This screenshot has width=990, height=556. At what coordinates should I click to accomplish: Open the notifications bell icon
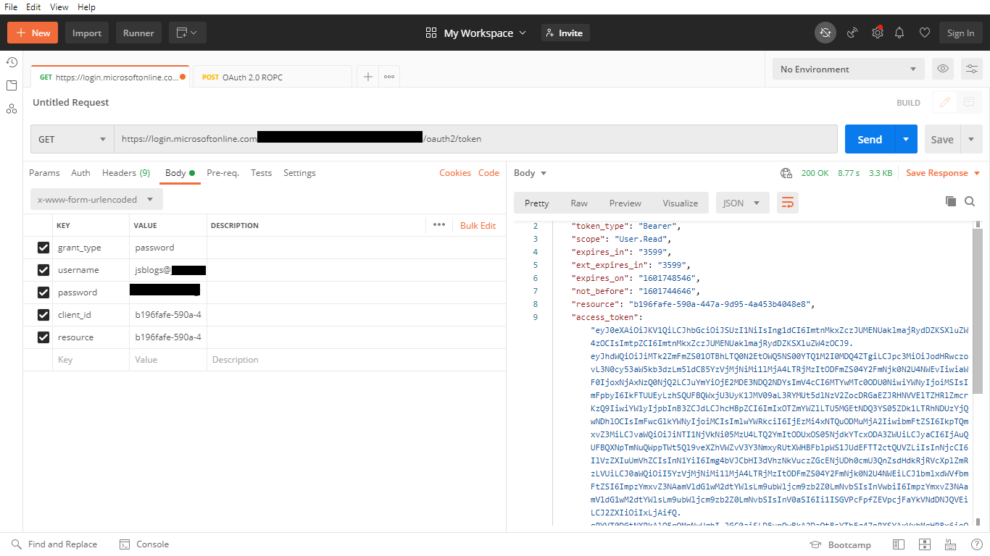(899, 33)
